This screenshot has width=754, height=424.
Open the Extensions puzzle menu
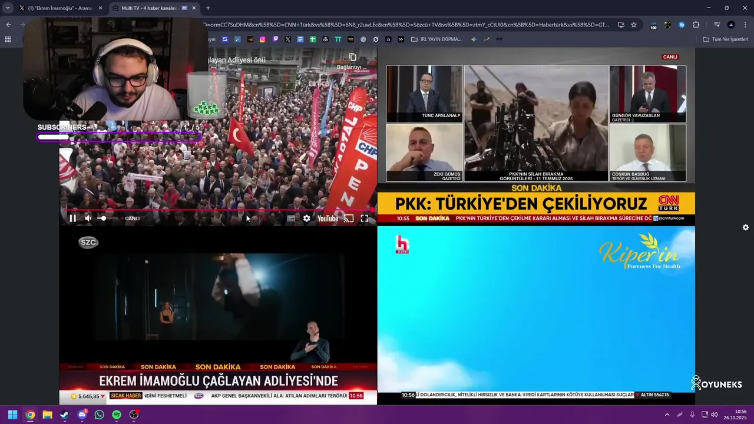(x=696, y=25)
